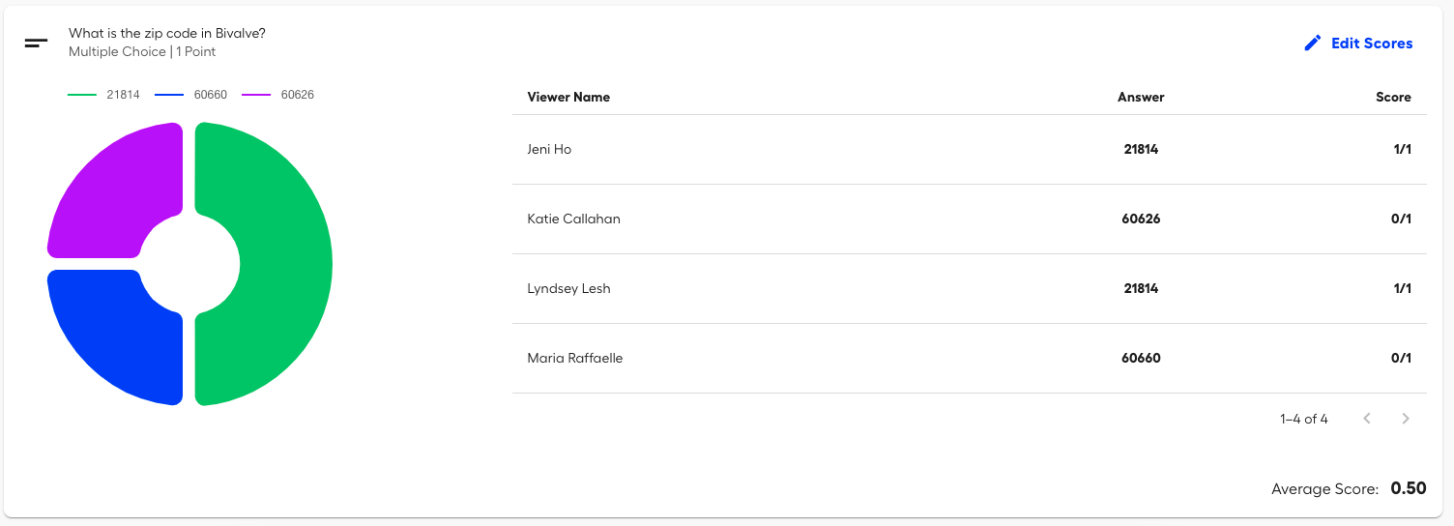The image size is (1454, 526).
Task: Click the 1–4 of 4 pagination label
Action: (x=1304, y=419)
